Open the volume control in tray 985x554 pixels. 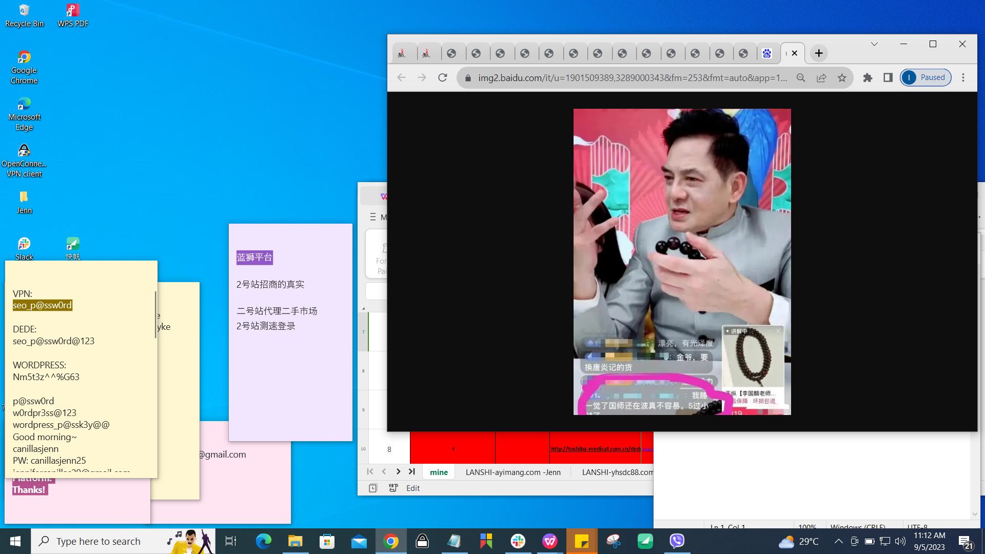point(900,541)
